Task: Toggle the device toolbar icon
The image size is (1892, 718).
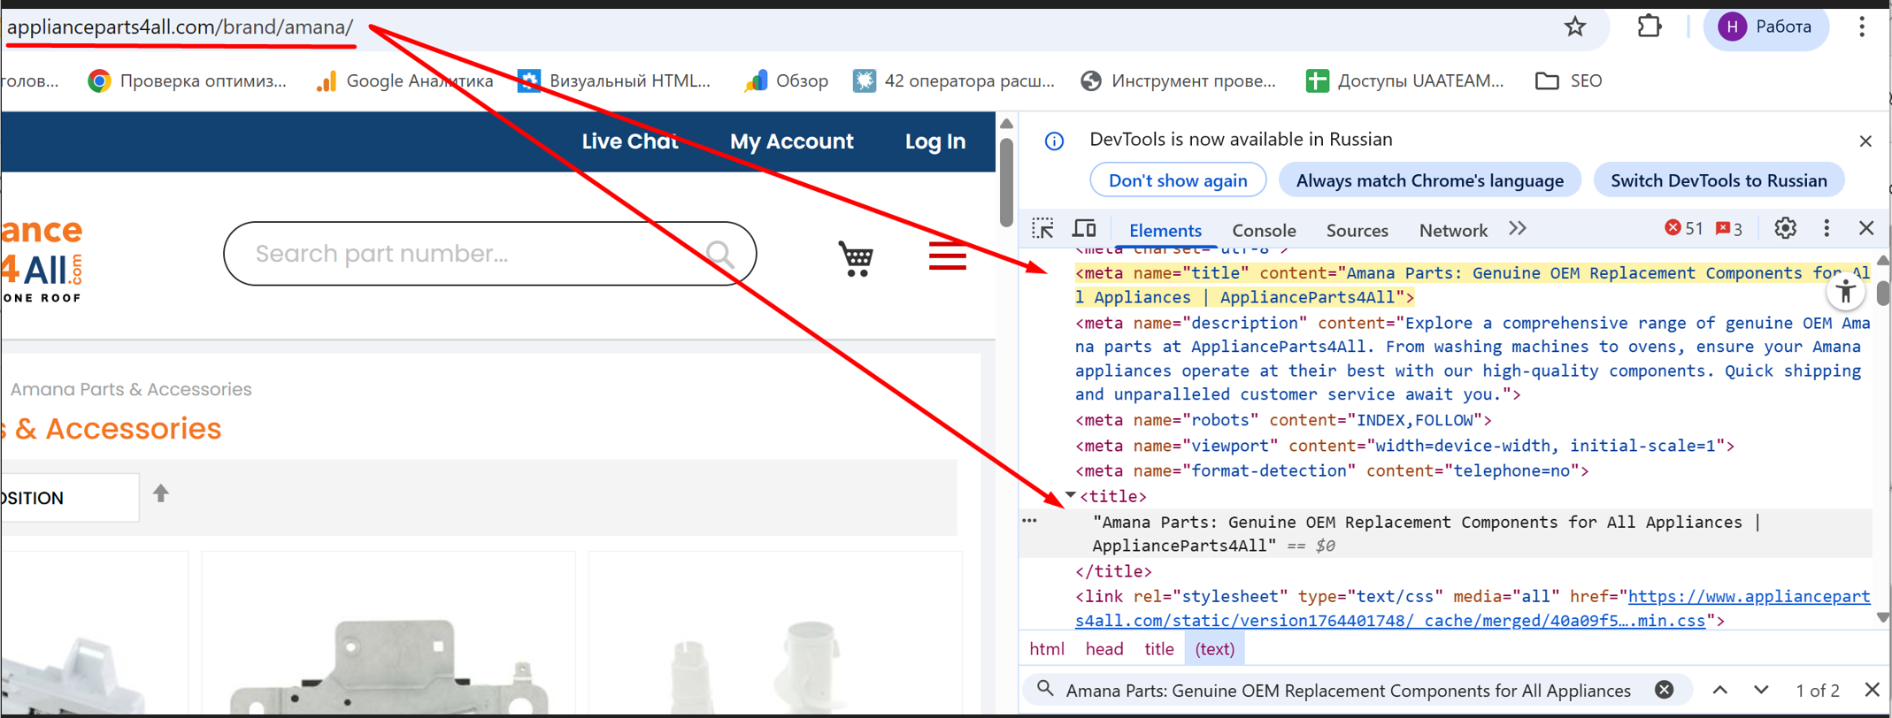Action: click(x=1084, y=229)
